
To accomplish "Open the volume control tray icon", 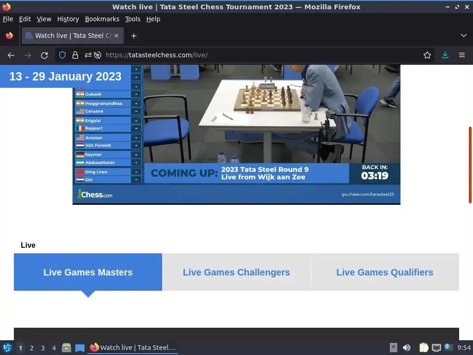I will 406,348.
